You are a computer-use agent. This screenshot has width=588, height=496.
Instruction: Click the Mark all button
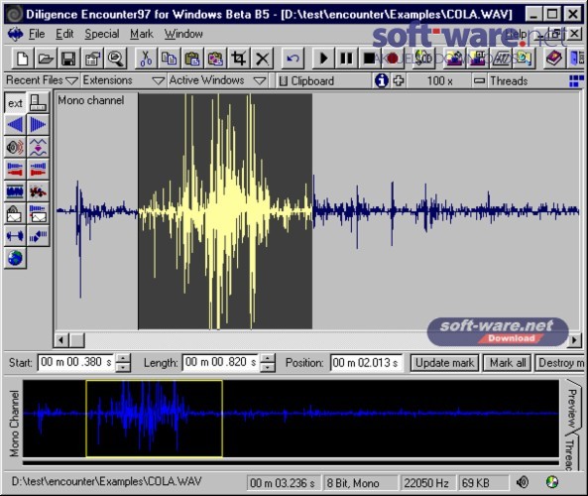point(508,363)
